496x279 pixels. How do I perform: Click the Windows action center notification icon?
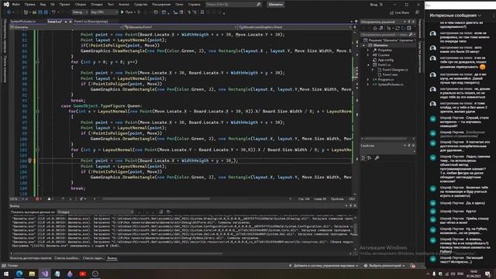pos(487,274)
